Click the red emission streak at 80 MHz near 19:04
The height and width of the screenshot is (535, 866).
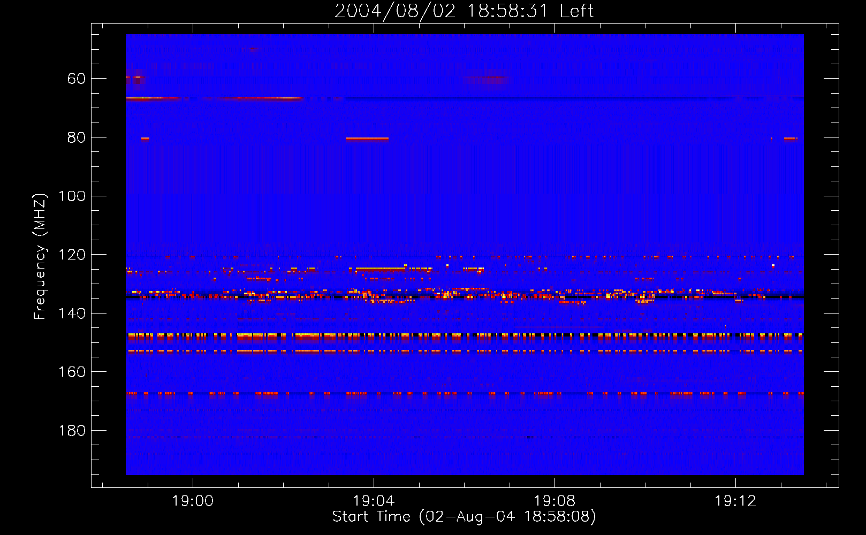pyautogui.click(x=367, y=139)
